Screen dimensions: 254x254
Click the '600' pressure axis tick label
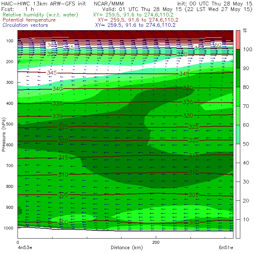10,145
